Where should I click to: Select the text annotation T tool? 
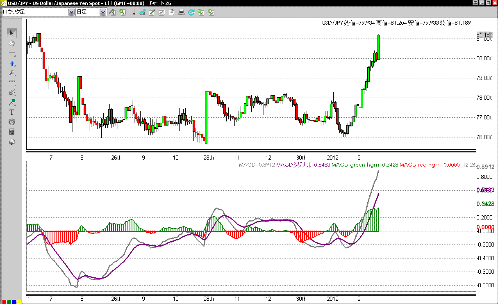pos(12,112)
